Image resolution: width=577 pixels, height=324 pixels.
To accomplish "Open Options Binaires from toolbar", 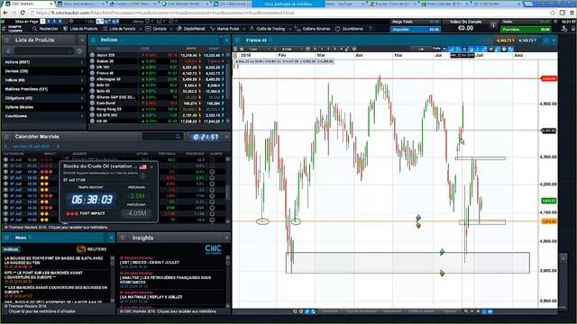I will point(313,29).
